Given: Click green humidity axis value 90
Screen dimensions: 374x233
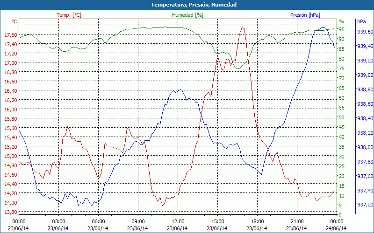Looking at the screenshot, I should pyautogui.click(x=342, y=39).
